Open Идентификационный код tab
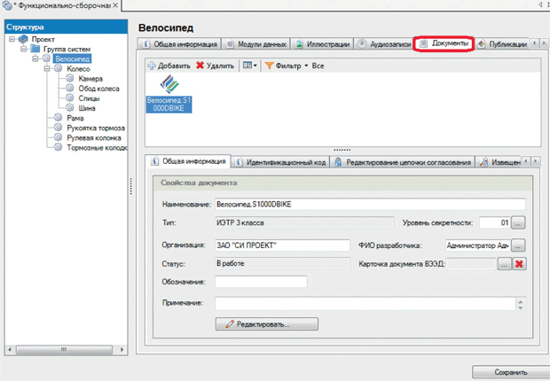Image resolution: width=550 pixels, height=381 pixels. tap(280, 162)
